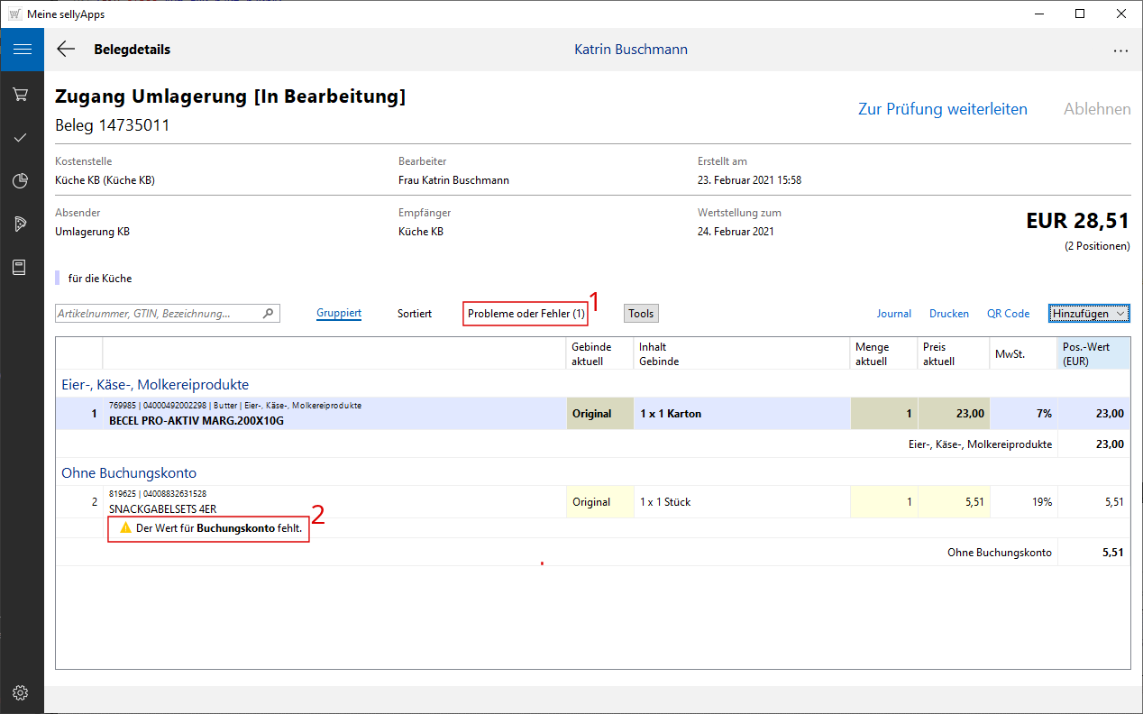This screenshot has height=714, width=1143.
Task: Open the Tools menu button
Action: (x=641, y=314)
